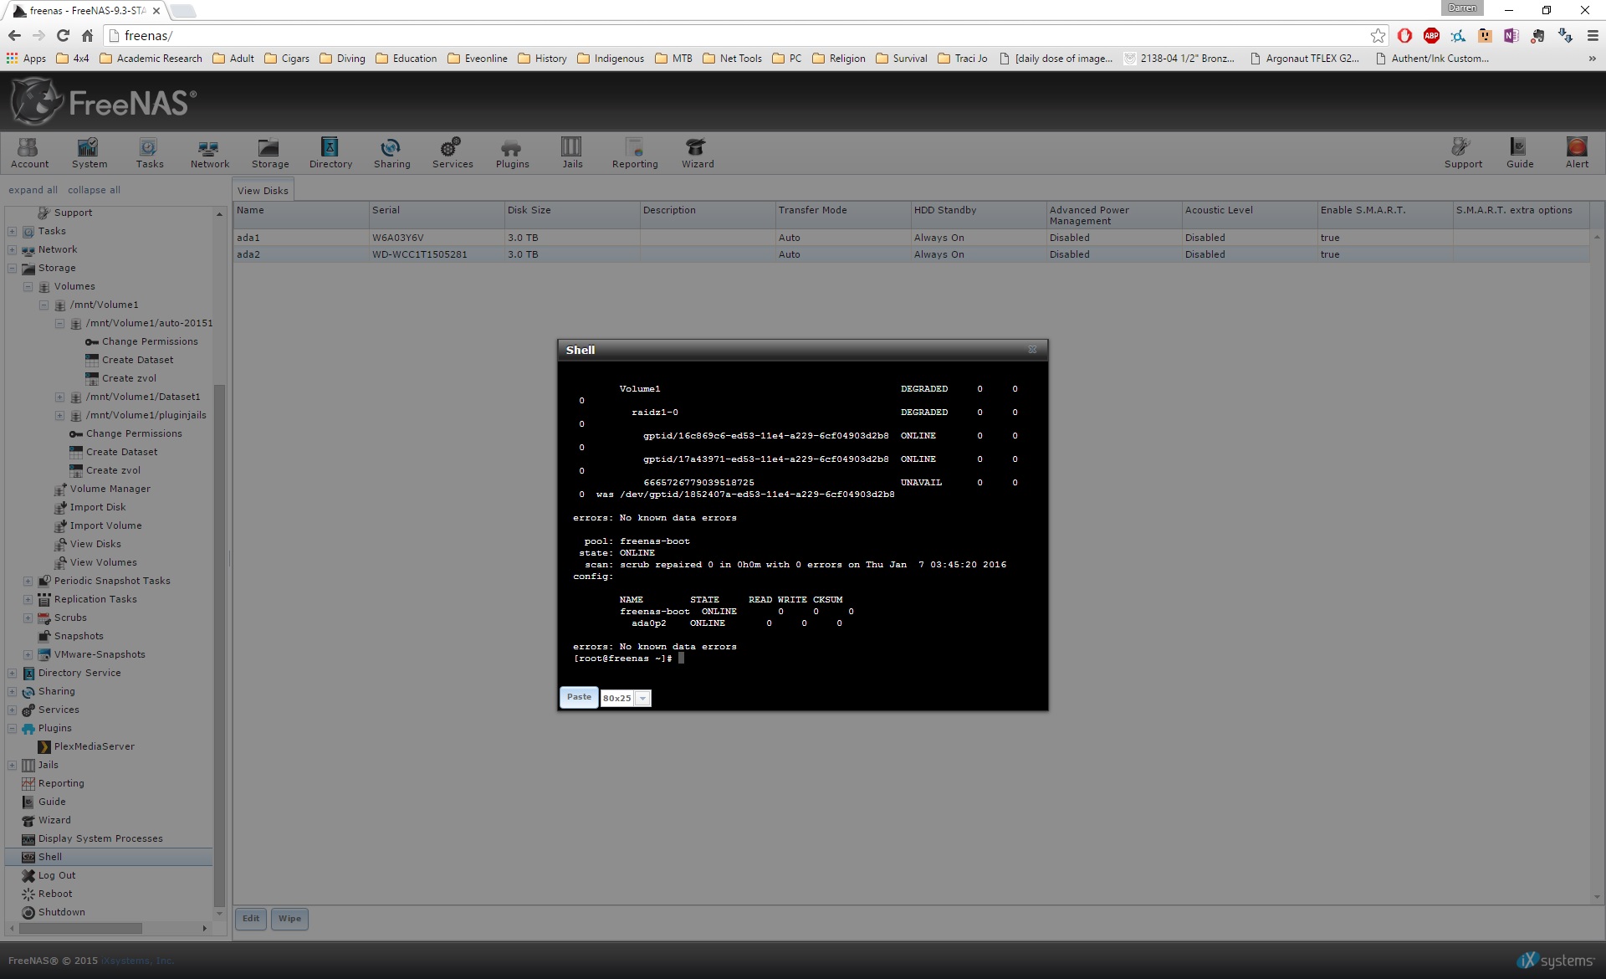1606x979 pixels.
Task: Collapse the Storage tree node
Action: coord(12,268)
